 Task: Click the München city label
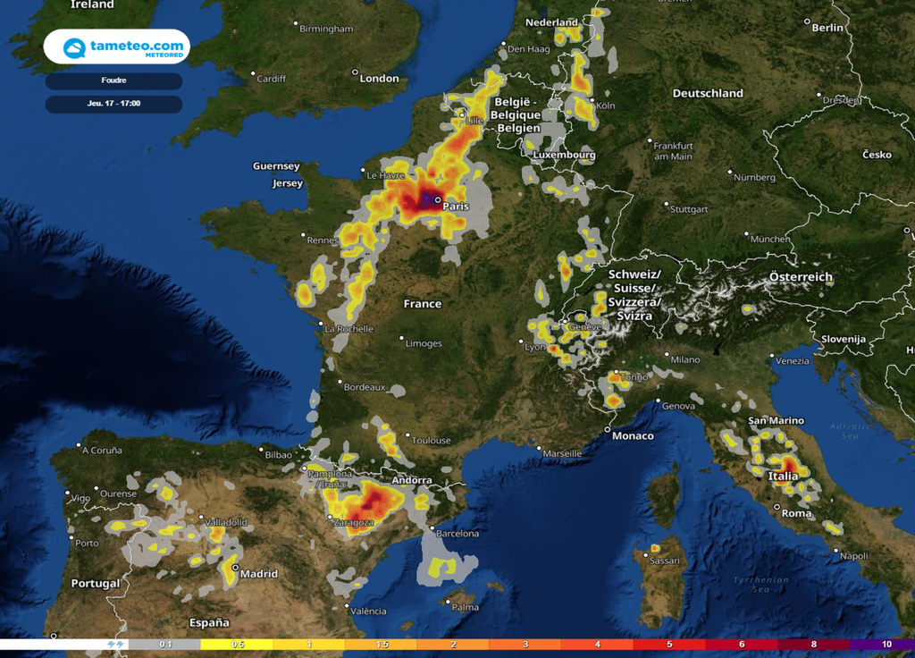point(770,239)
